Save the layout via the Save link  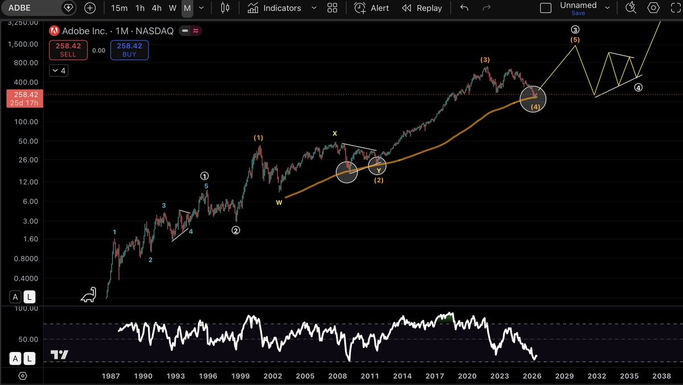[578, 13]
